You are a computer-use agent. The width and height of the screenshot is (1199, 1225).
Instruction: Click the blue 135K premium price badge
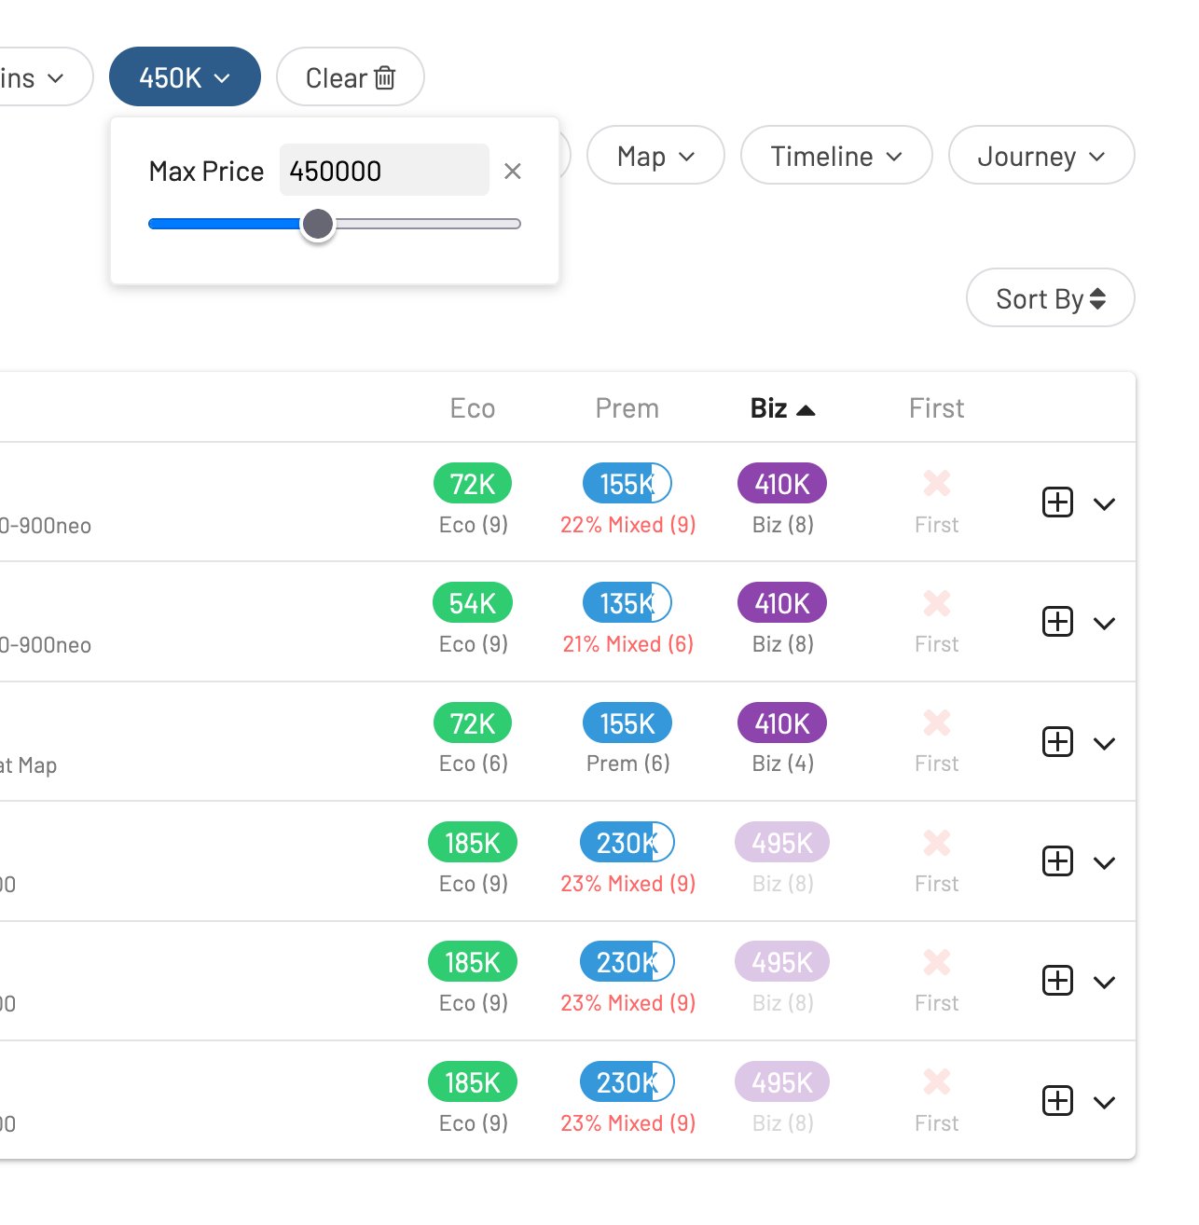pyautogui.click(x=627, y=603)
